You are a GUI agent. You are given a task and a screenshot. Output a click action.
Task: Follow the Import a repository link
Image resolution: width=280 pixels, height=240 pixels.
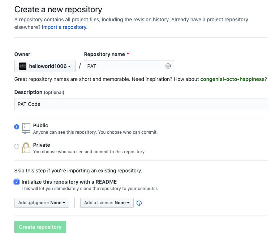click(x=65, y=27)
